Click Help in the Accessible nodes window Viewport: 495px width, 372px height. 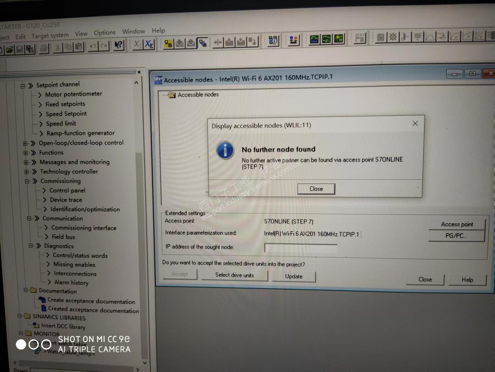pos(467,280)
